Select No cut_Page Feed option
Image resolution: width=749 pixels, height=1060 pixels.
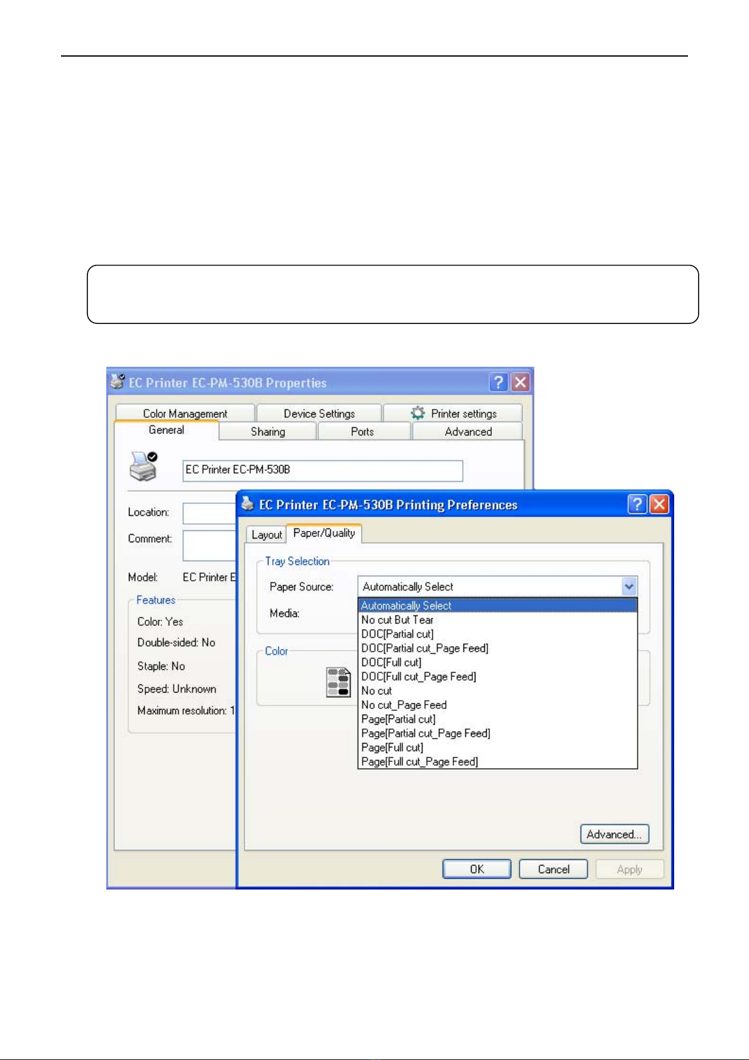497,705
